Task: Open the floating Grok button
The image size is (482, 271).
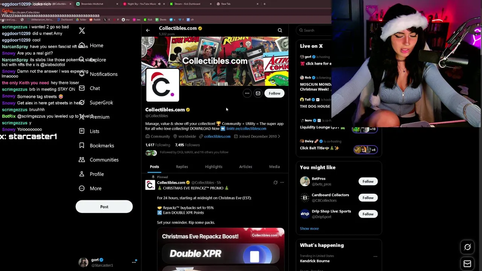Action: click(x=467, y=247)
